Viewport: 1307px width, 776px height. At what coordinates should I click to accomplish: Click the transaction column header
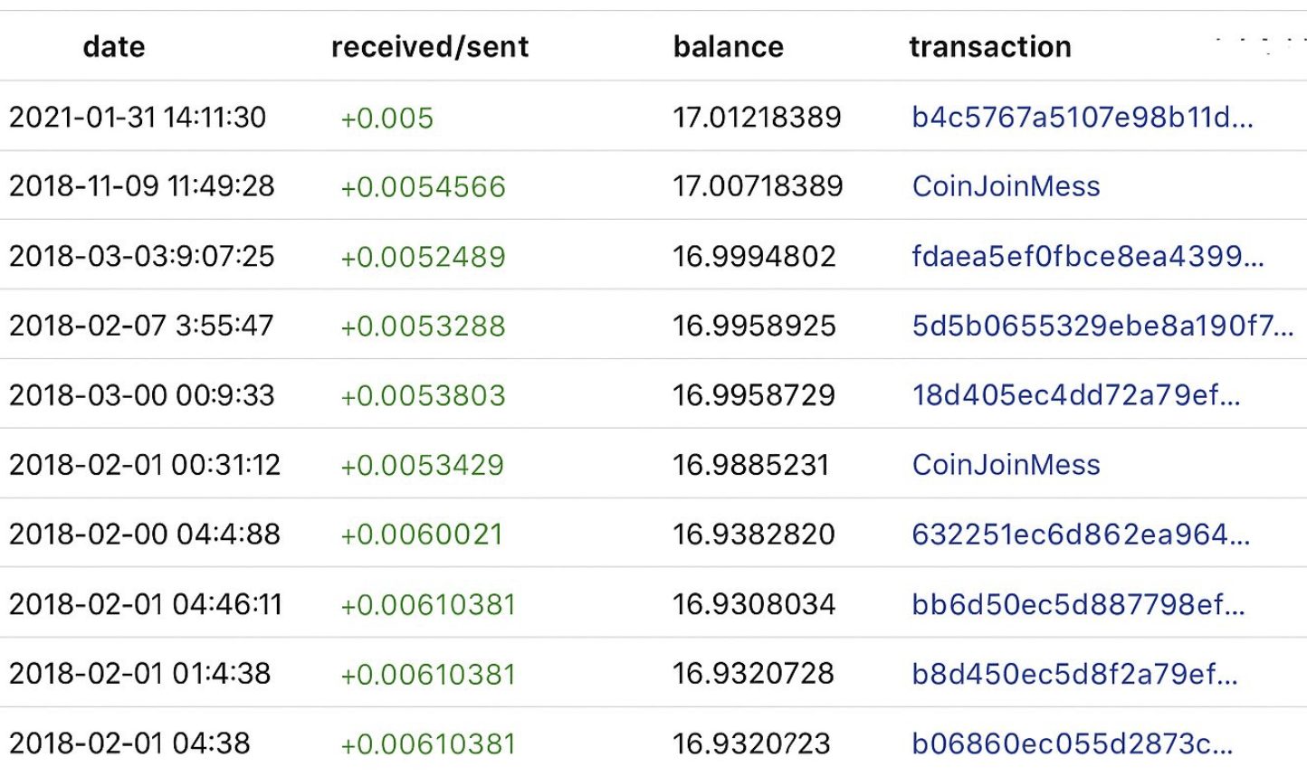coord(990,47)
